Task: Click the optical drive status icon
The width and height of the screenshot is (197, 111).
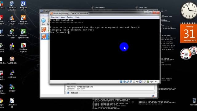Action: 124,81
